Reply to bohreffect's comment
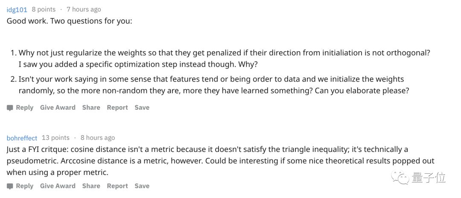Viewport: 461px width, 198px height. 24,186
